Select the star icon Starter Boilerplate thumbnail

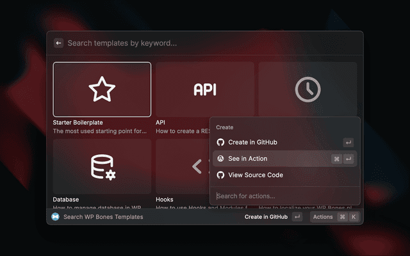coord(102,90)
